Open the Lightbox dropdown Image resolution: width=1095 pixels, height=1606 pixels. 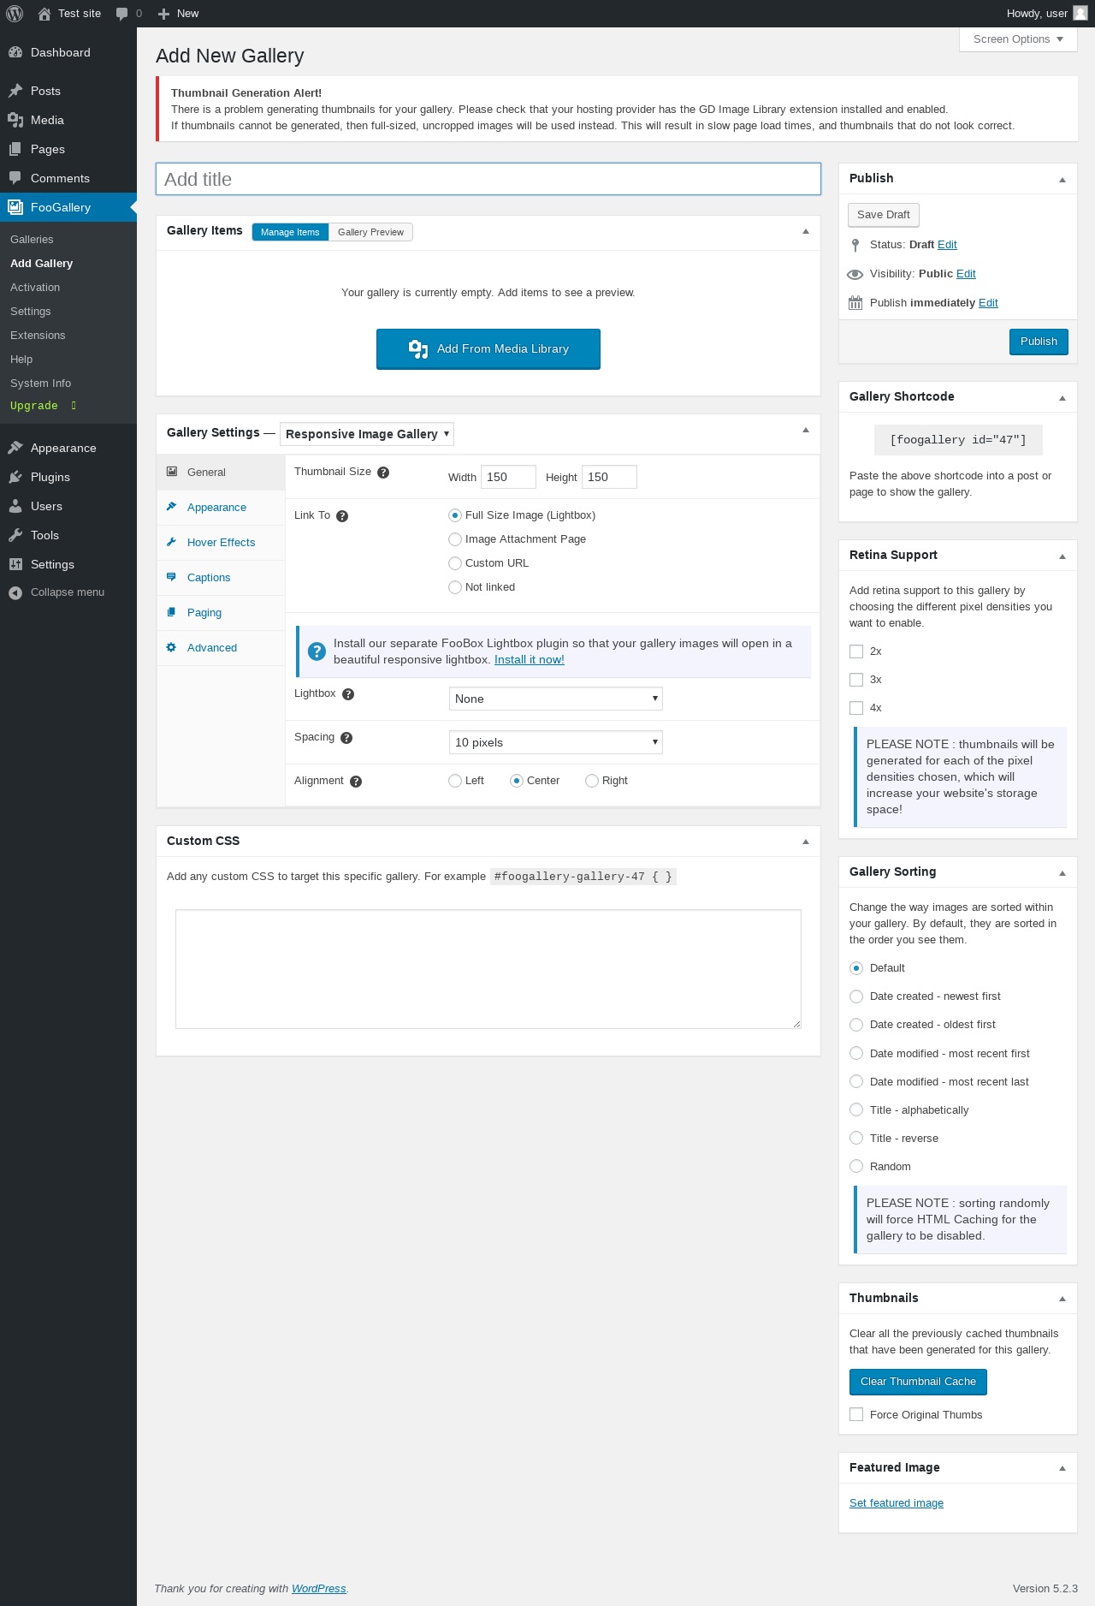[556, 699]
